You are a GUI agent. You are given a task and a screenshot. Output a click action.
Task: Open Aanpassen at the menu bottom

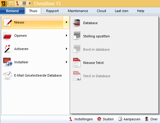tap(129, 119)
